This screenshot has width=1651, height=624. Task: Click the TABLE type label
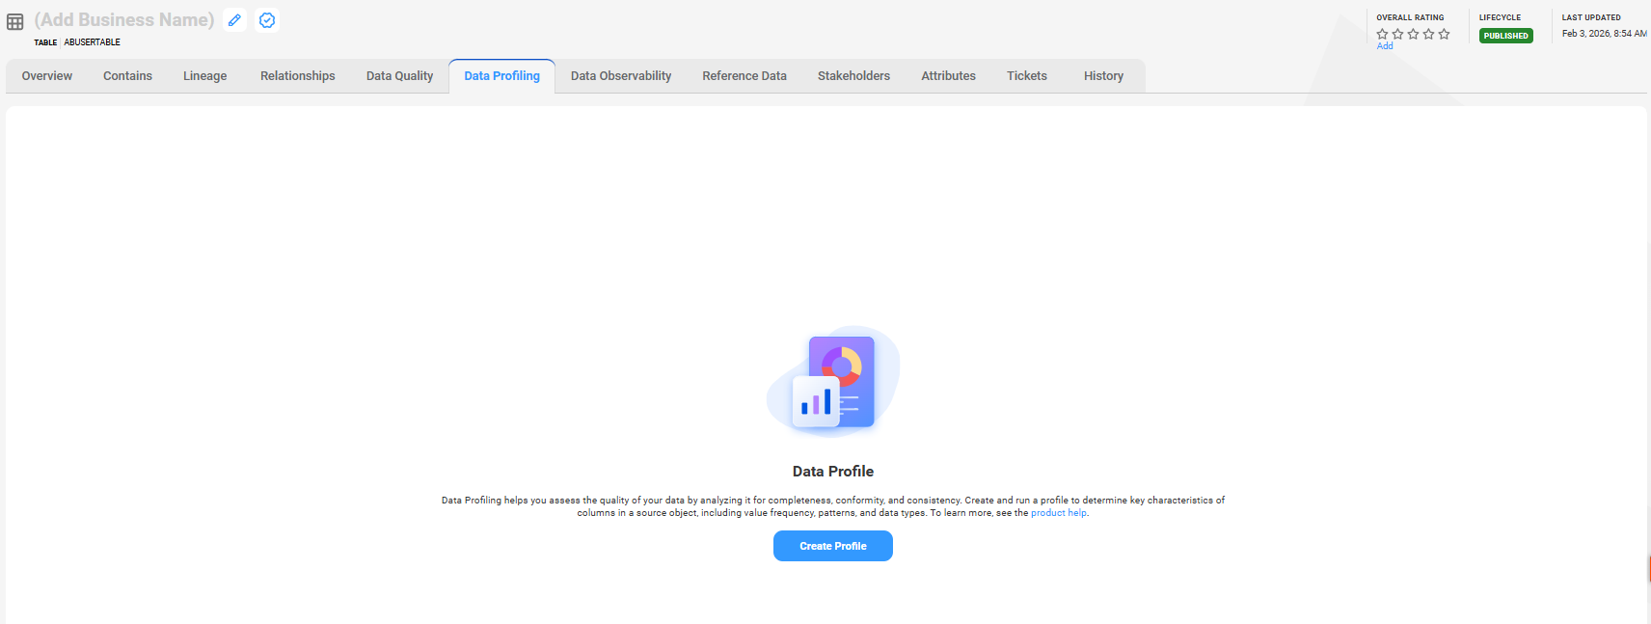(45, 42)
